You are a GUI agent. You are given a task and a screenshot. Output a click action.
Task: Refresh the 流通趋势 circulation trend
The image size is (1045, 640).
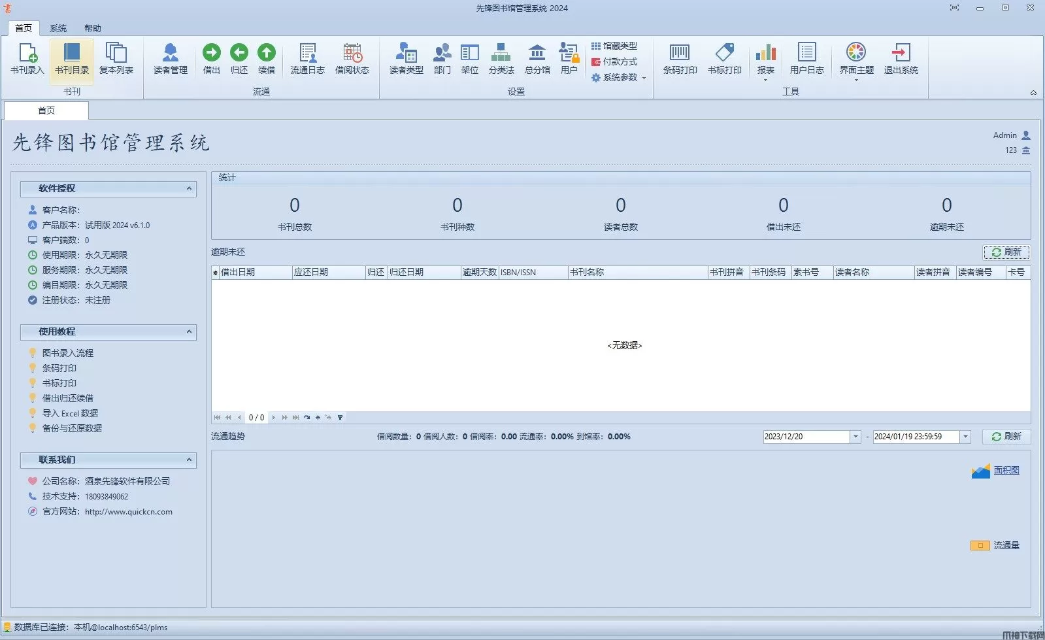pyautogui.click(x=1006, y=437)
